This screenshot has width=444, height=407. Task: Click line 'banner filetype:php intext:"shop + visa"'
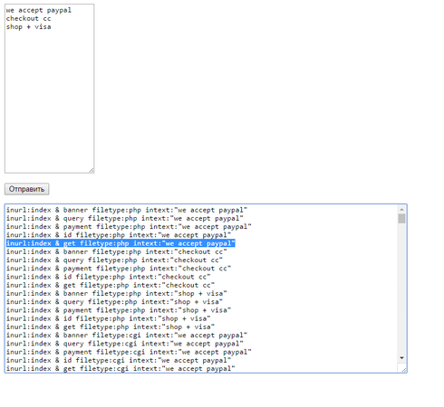click(x=116, y=293)
